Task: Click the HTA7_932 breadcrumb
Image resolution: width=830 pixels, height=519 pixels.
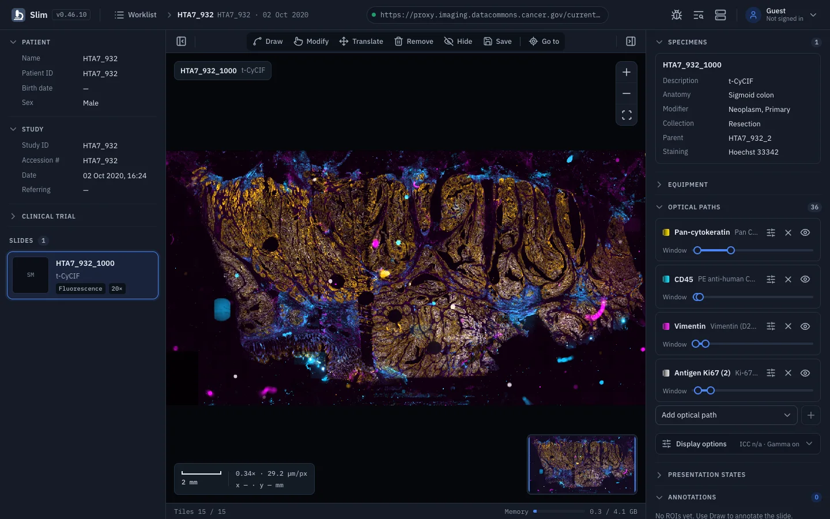Action: click(195, 15)
